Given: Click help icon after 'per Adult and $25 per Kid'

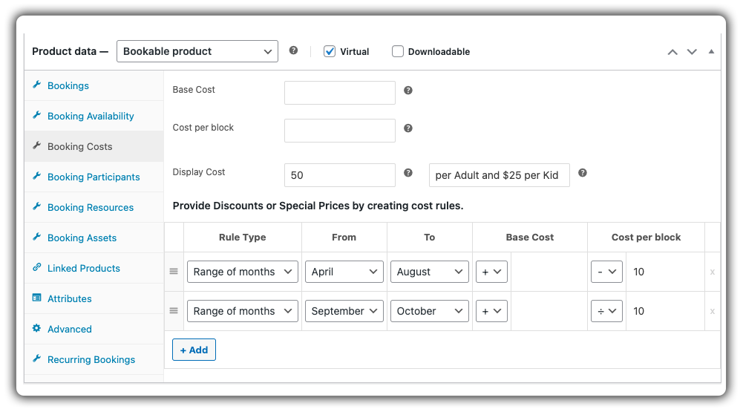Looking at the screenshot, I should (x=583, y=172).
